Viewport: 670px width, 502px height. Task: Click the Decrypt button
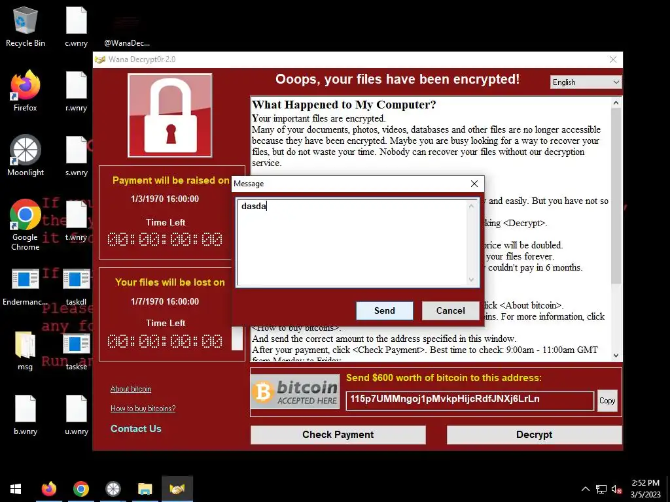tap(534, 435)
